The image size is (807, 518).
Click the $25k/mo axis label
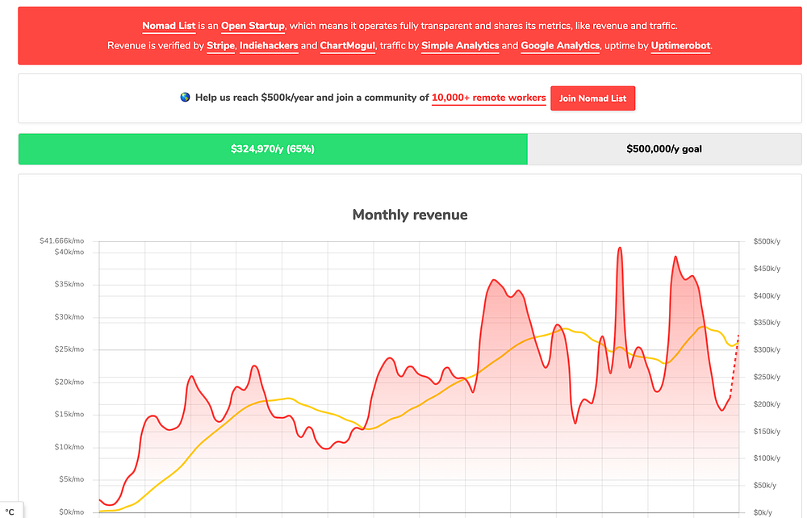pyautogui.click(x=69, y=349)
